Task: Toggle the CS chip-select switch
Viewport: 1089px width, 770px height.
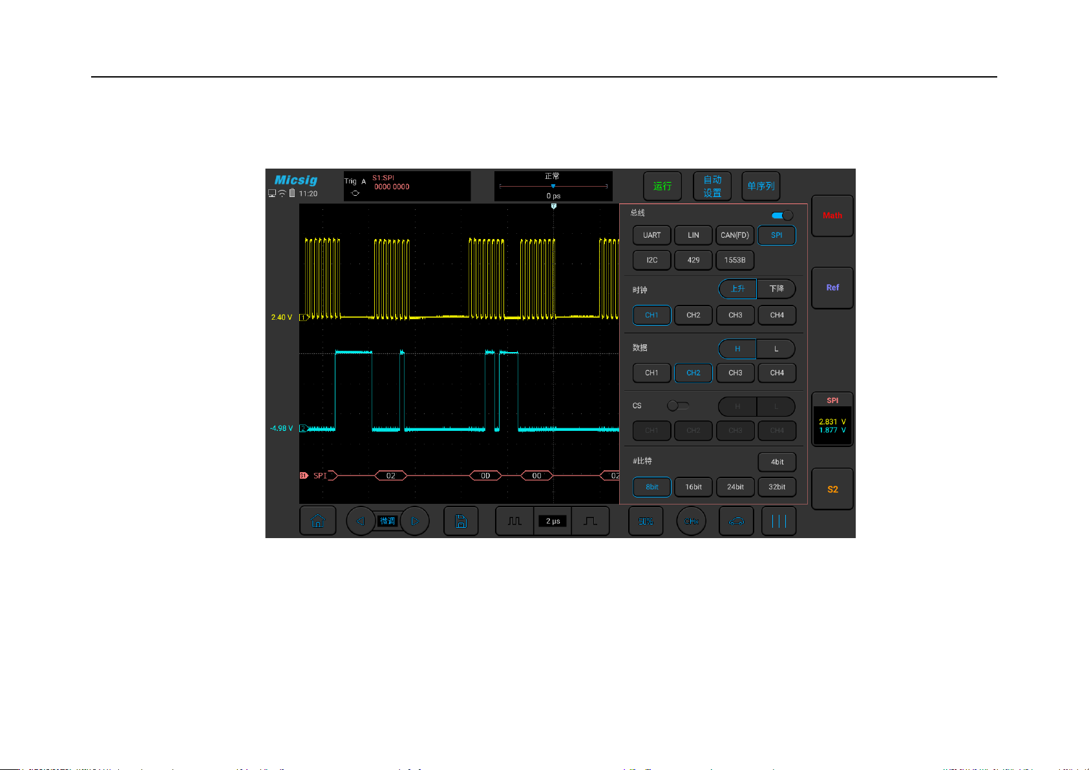Action: point(678,406)
